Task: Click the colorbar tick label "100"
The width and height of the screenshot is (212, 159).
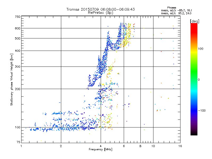Action: click(201, 49)
